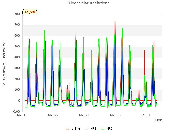
Task: Select the chart title Floor Solar Radiations
Action: point(89,3)
